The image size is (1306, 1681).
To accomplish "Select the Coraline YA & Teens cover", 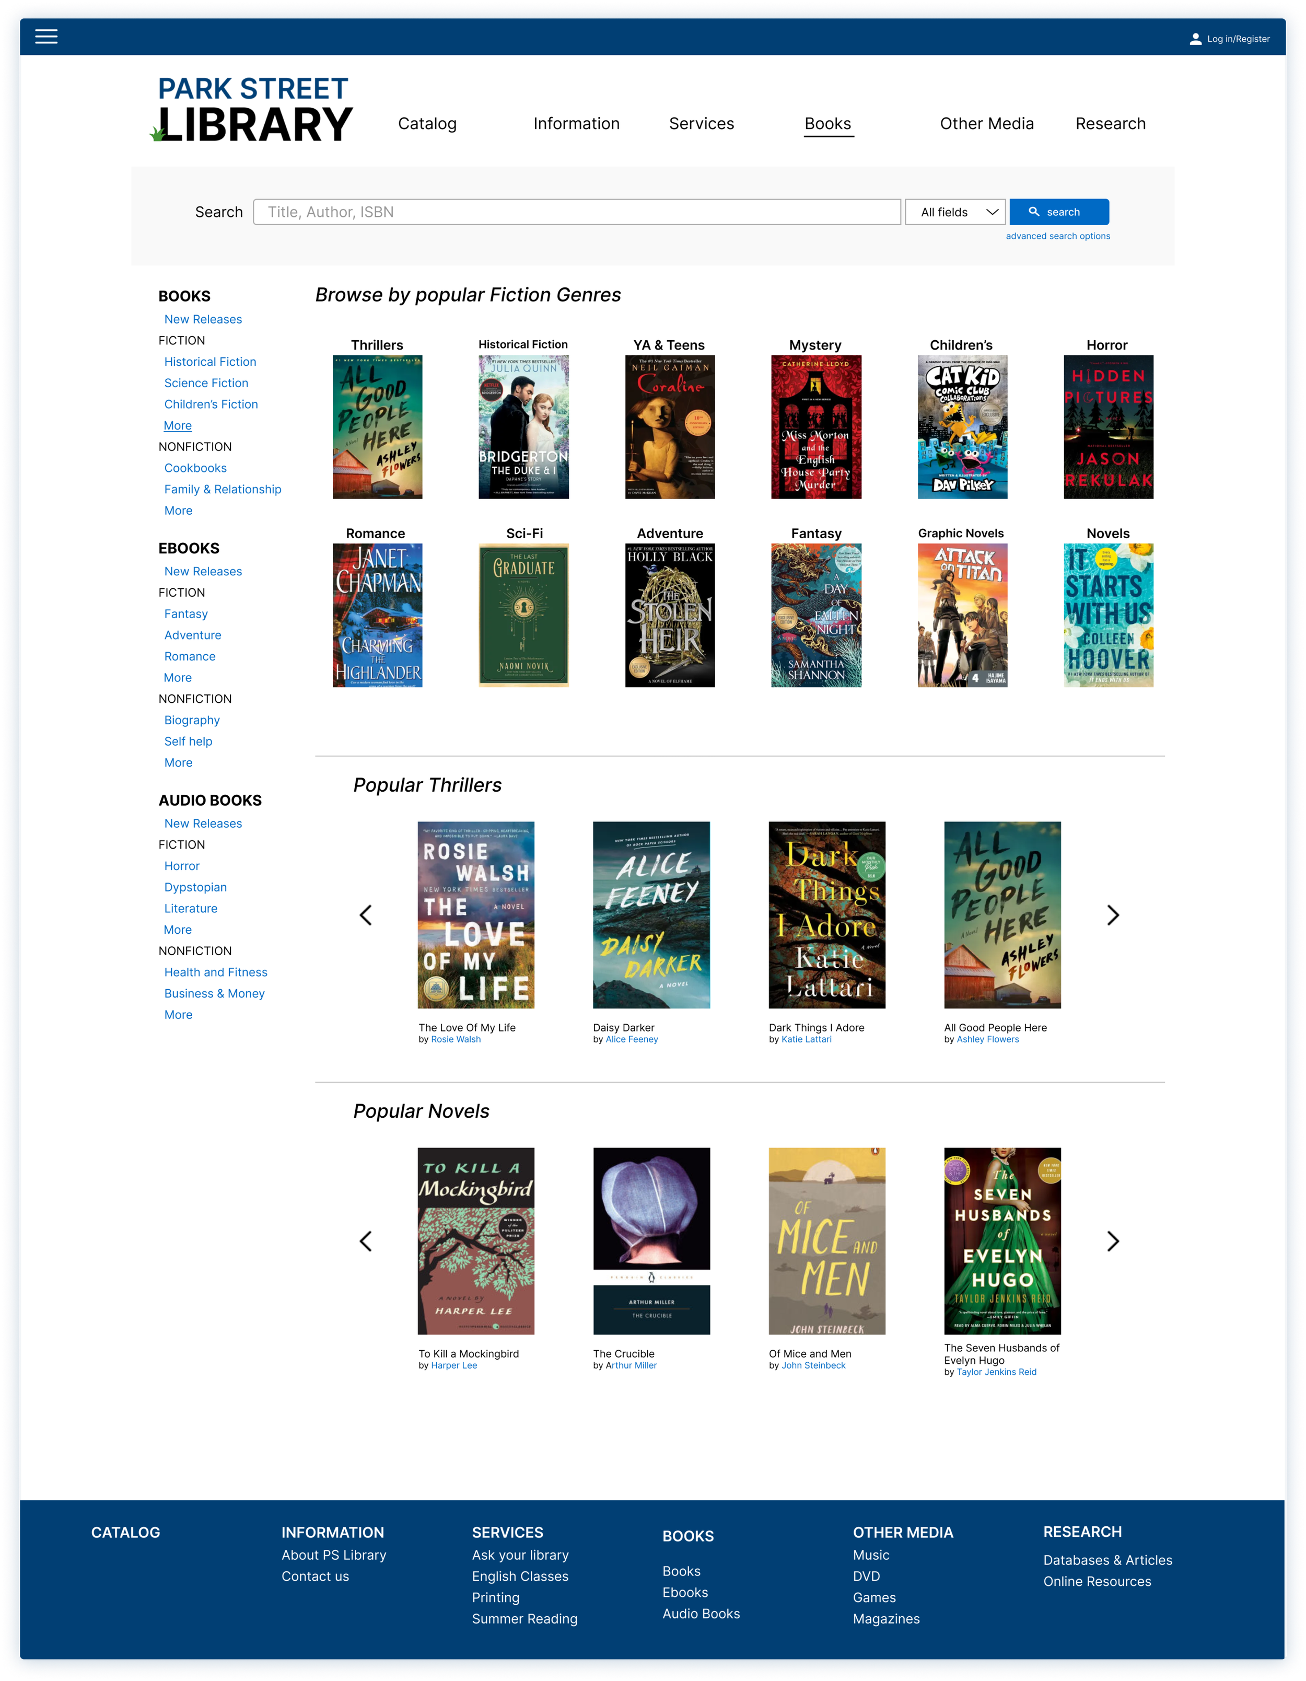I will (670, 426).
